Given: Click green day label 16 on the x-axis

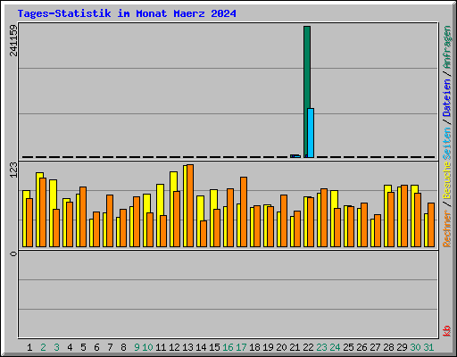Looking at the screenshot, I should point(228,347).
